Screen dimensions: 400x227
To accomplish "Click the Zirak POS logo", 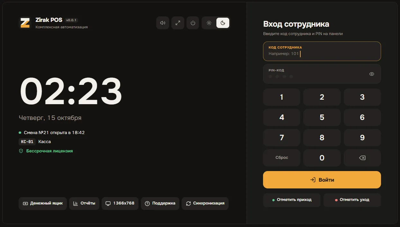I will coord(25,23).
